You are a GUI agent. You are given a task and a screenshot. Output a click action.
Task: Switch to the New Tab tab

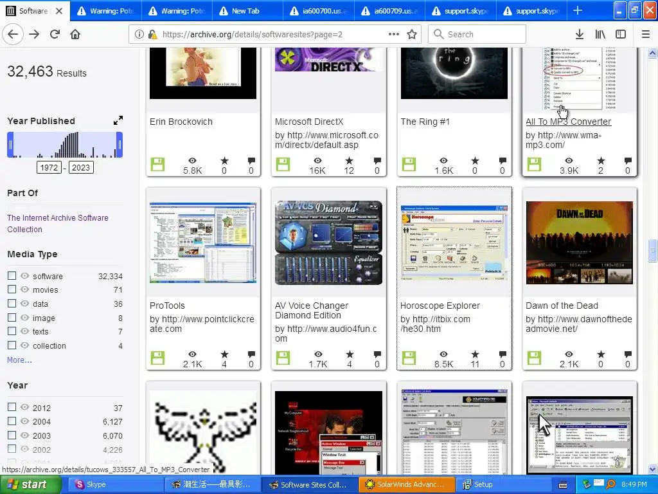click(x=247, y=10)
